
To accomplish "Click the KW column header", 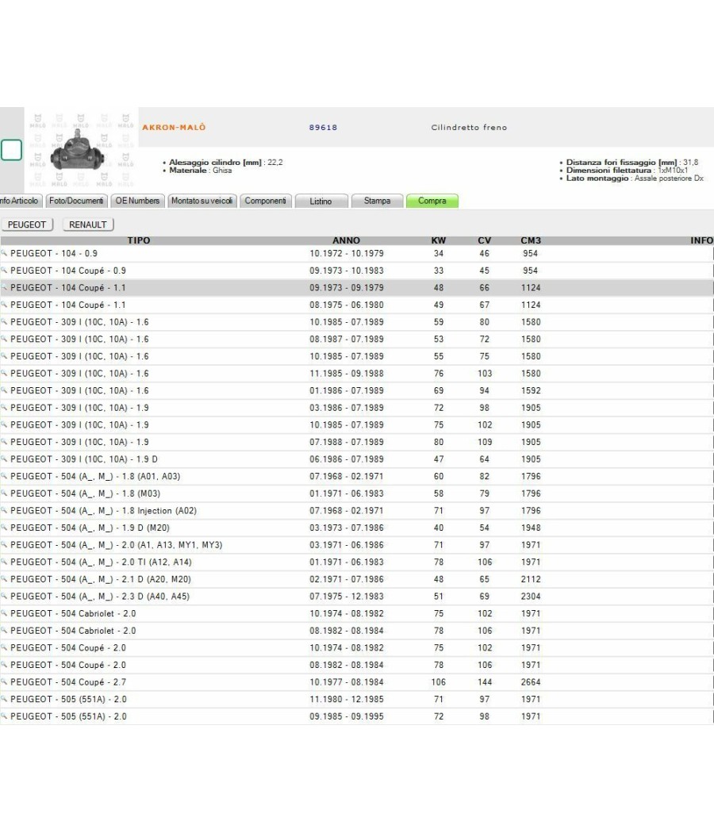I will tap(438, 240).
